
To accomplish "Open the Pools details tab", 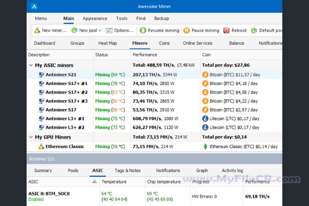I will coord(73,170).
